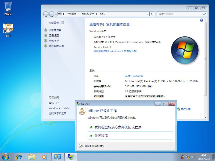Open the volume speaker tray icon

pos(193,157)
